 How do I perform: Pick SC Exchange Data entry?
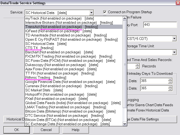click(74, 124)
